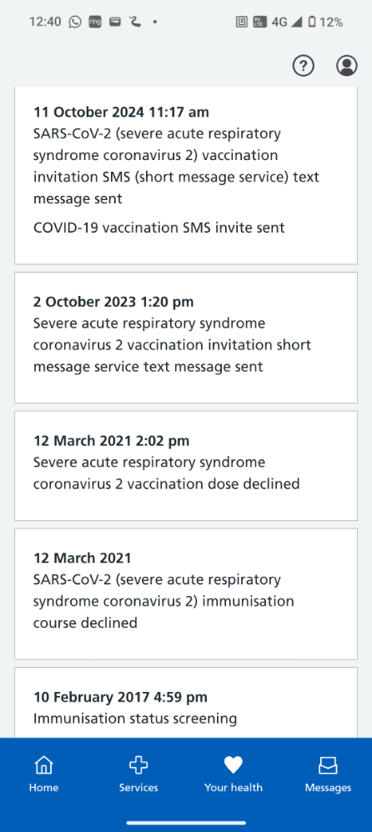Select the 2 October 2023 invitation record
The height and width of the screenshot is (832, 372).
point(186,338)
